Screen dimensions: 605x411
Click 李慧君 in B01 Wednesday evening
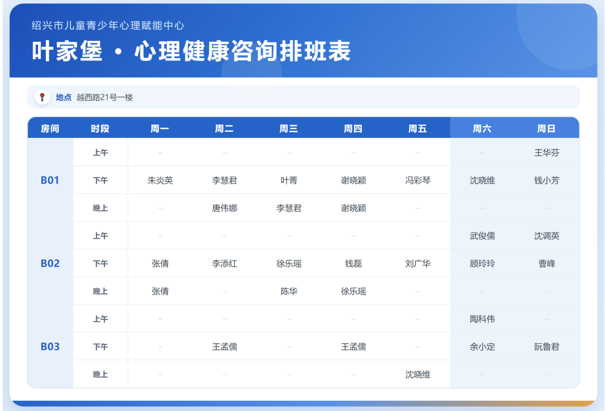(x=289, y=208)
